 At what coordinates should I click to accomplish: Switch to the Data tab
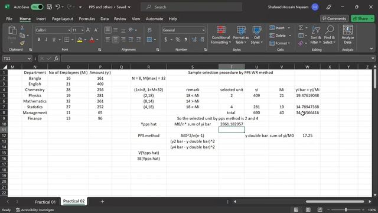point(105,18)
